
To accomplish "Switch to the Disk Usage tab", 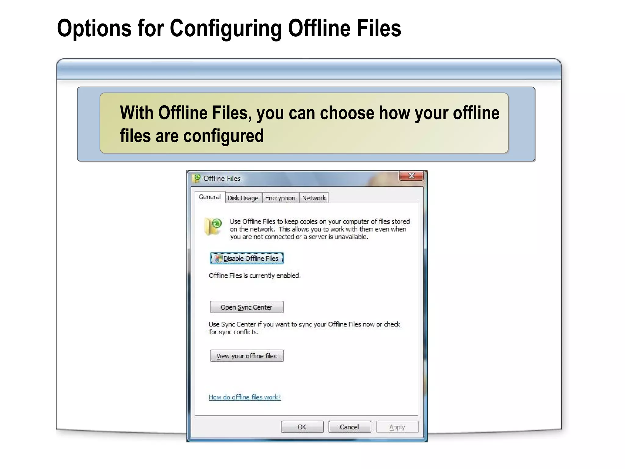I will pos(243,198).
